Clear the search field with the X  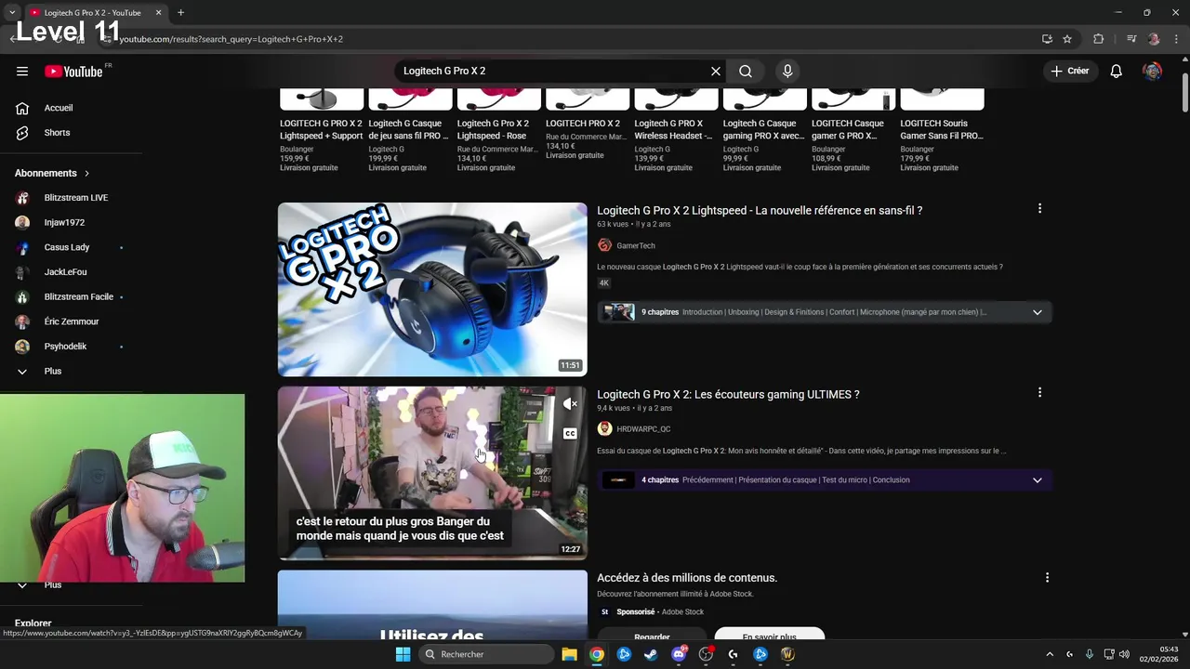716,71
